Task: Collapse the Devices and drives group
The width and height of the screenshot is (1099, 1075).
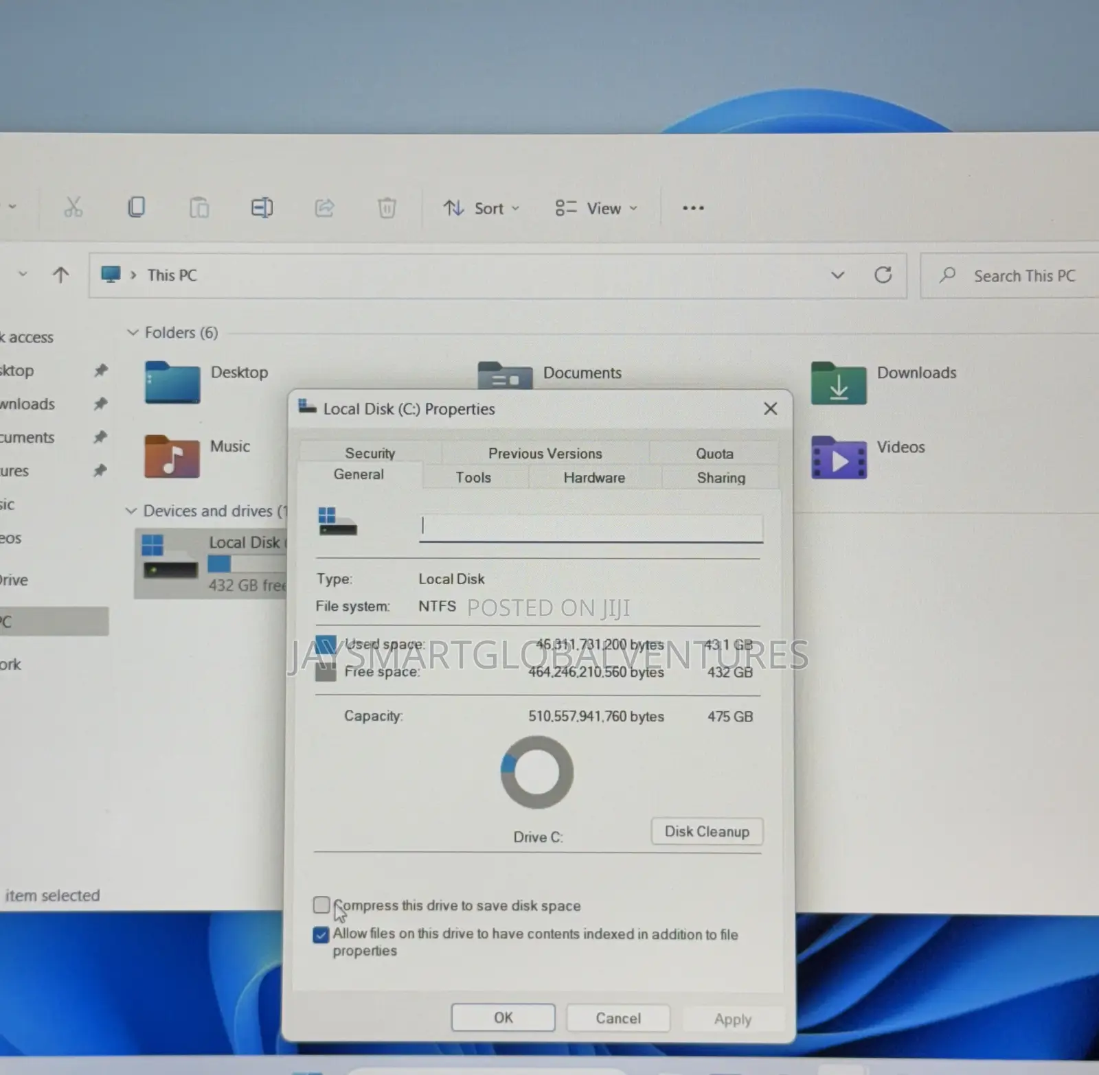Action: [x=131, y=511]
